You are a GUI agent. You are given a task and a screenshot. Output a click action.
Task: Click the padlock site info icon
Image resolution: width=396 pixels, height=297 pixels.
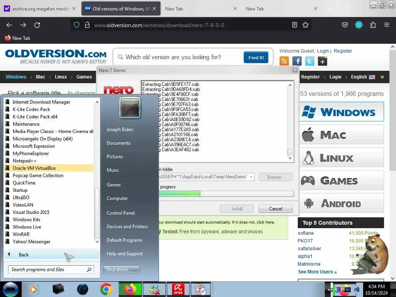coord(87,25)
